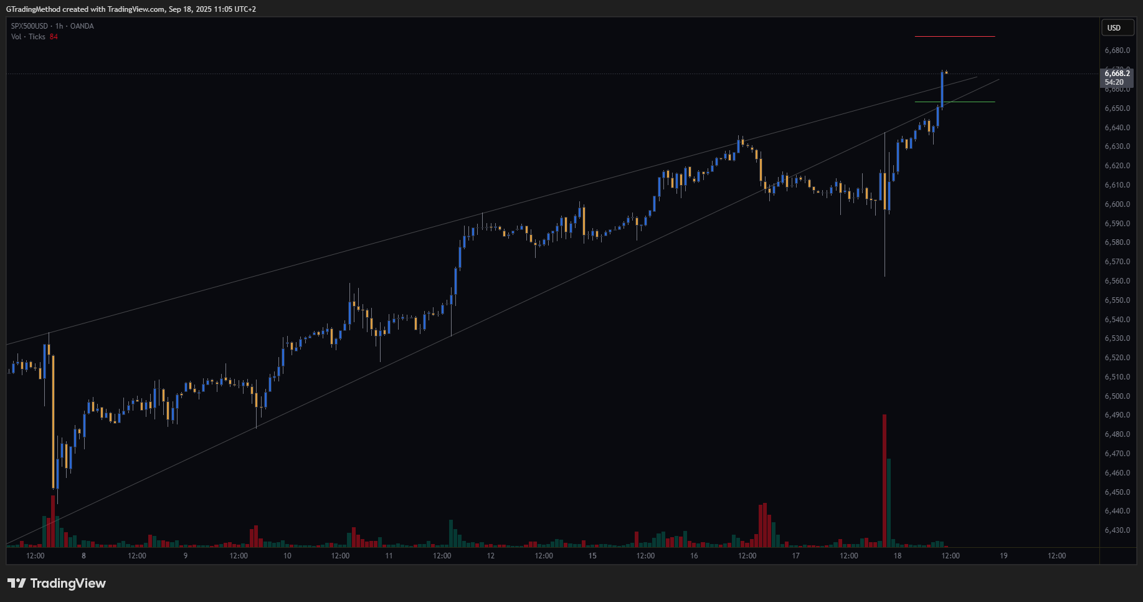Click date label 8 on time axis
This screenshot has height=602, width=1143.
pos(83,556)
